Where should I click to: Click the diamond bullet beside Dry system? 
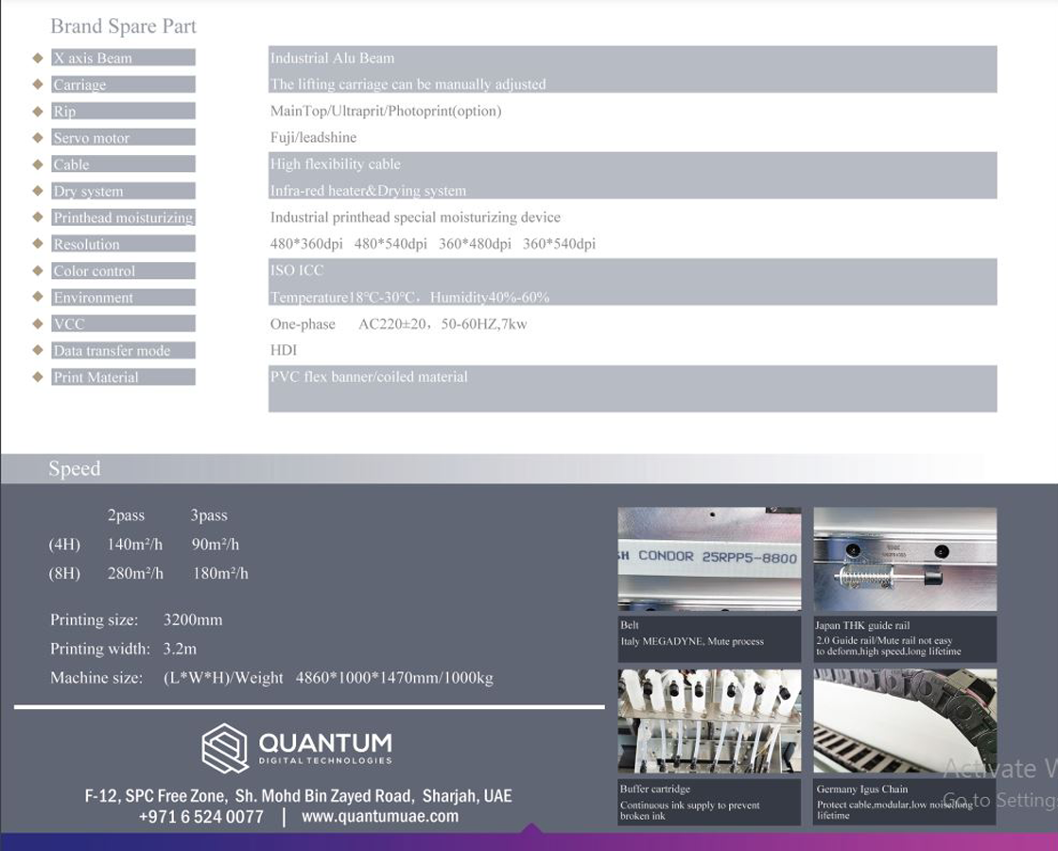(x=38, y=191)
